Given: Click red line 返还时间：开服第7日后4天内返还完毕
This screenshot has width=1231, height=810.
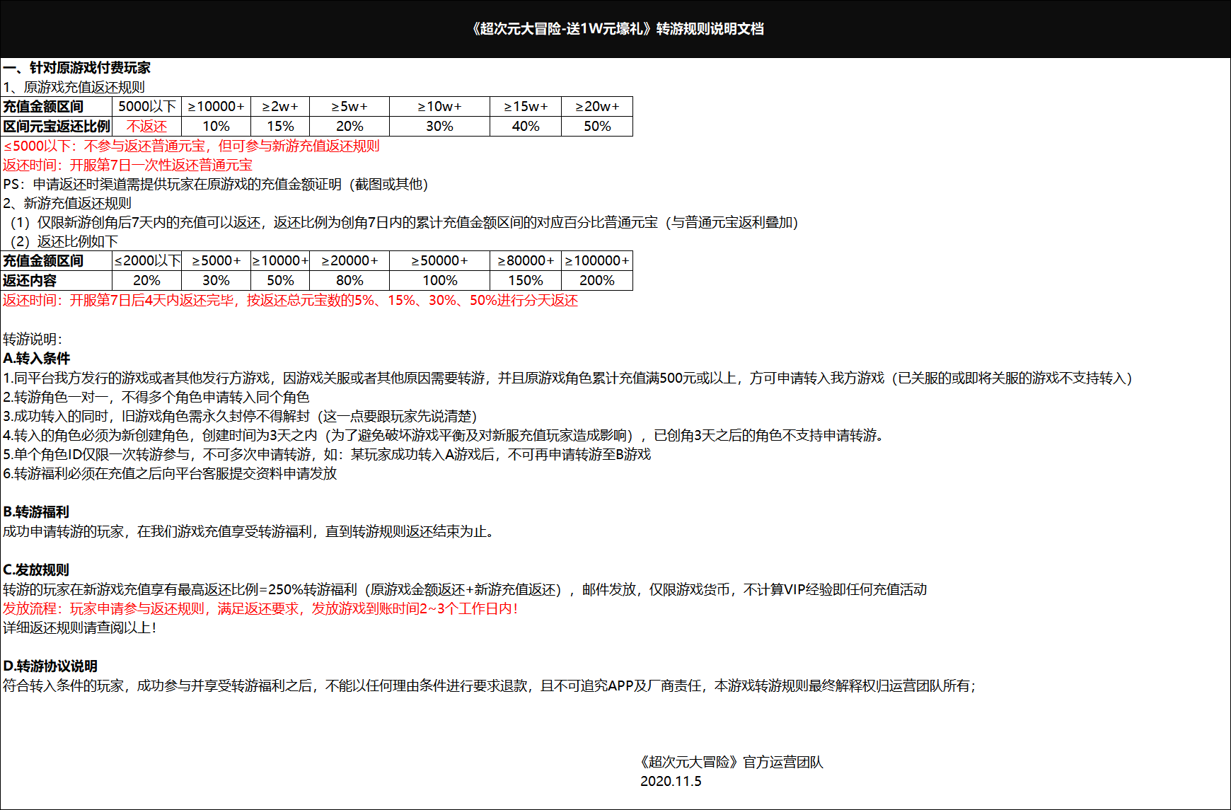Looking at the screenshot, I should coord(290,300).
